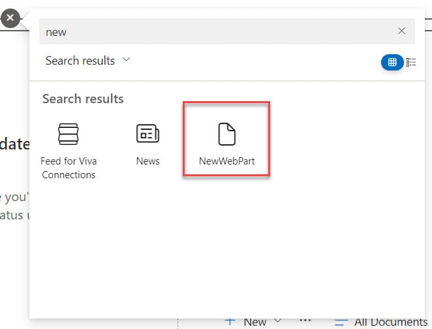This screenshot has height=329, width=432.
Task: Open the New dropdown chevron in the library
Action: pyautogui.click(x=278, y=321)
